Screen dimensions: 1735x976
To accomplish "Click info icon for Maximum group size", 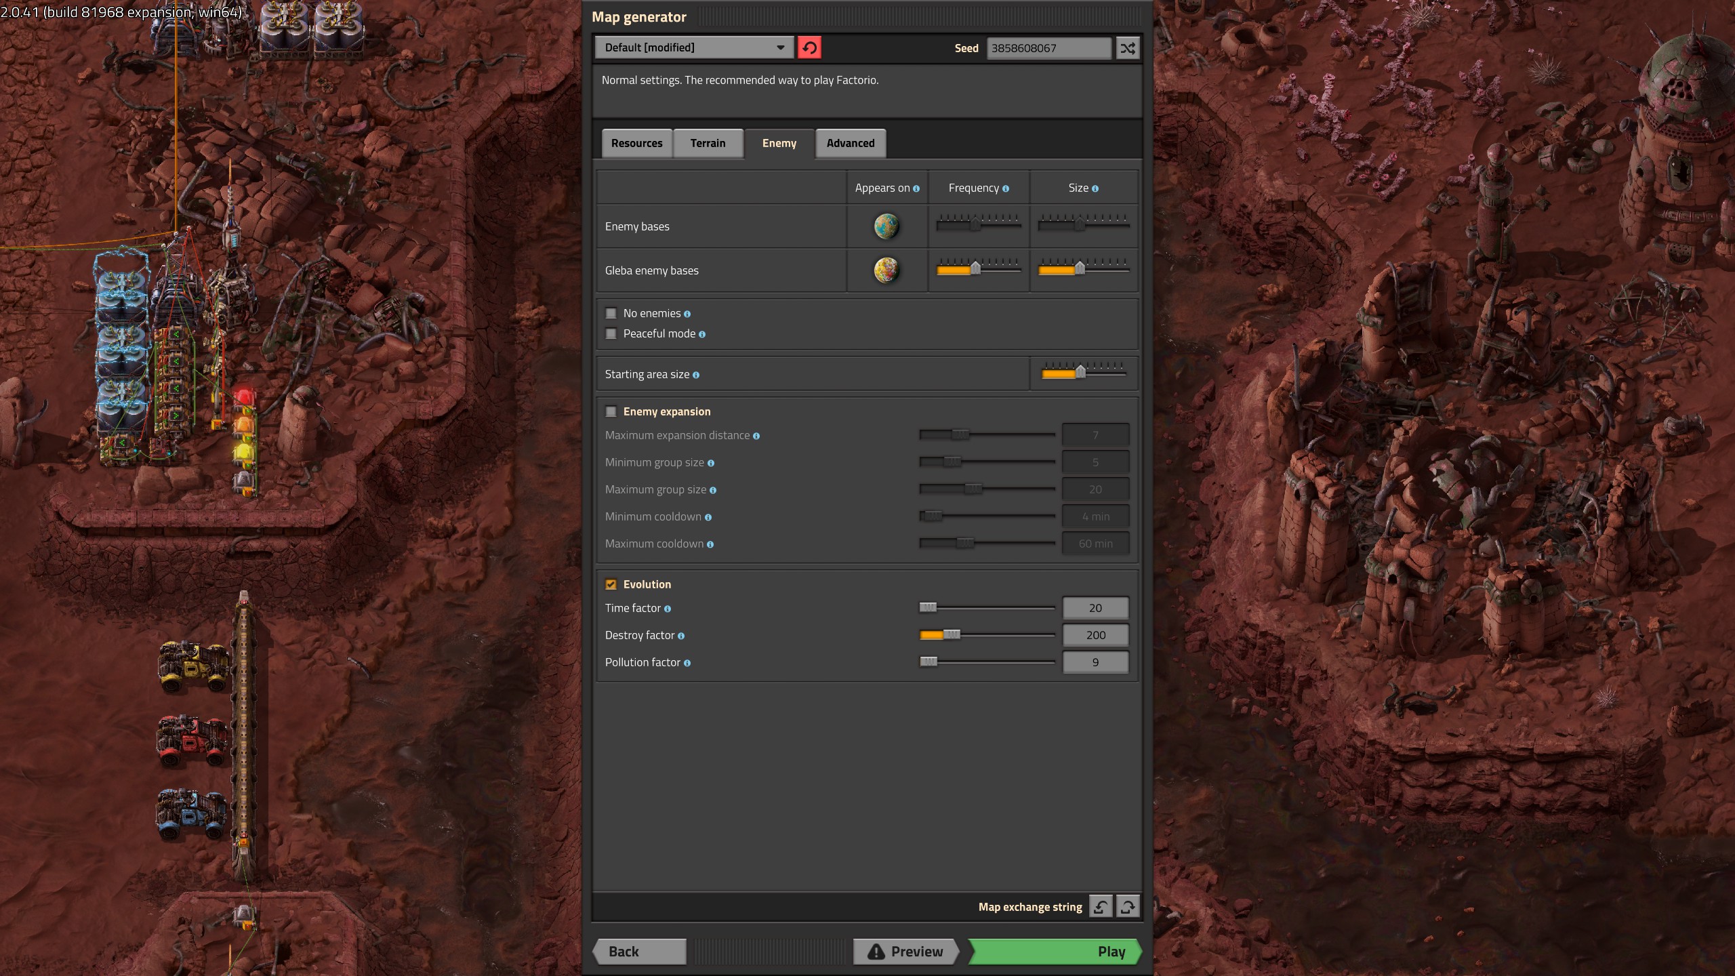I will click(x=713, y=490).
